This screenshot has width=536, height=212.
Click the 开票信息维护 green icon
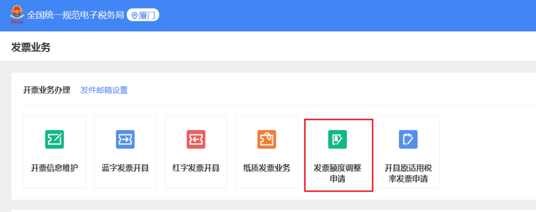[55, 140]
